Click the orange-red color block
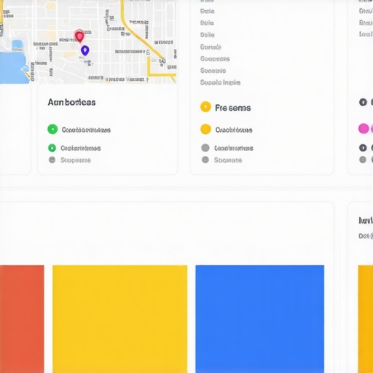Image resolution: width=373 pixels, height=373 pixels. [22, 319]
